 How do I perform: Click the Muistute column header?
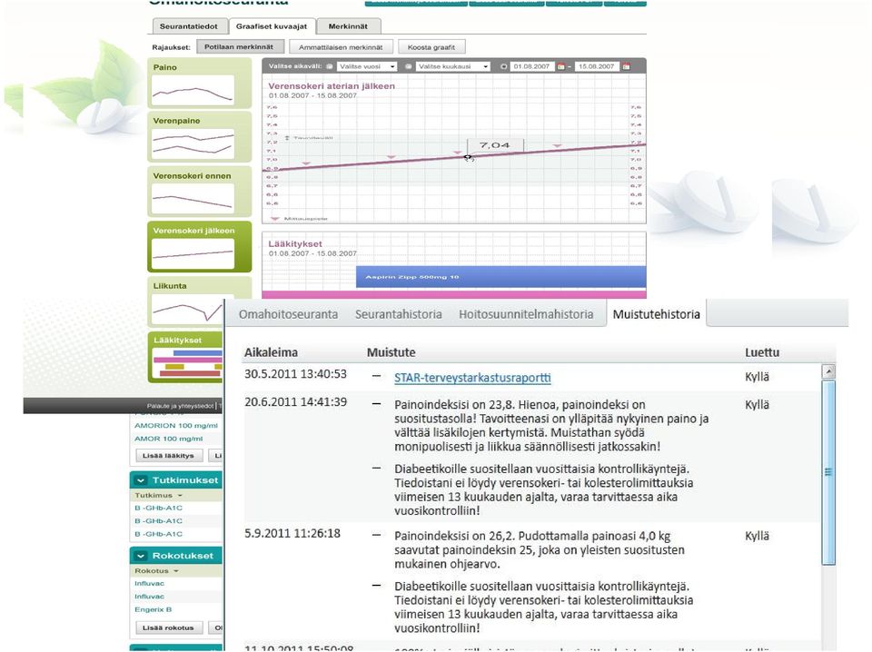[391, 352]
